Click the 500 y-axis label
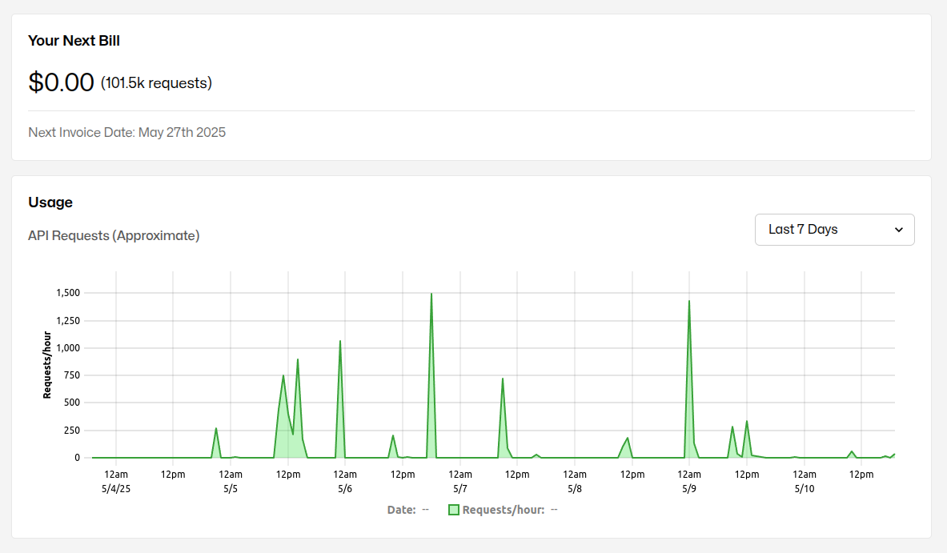This screenshot has width=947, height=553. tap(72, 403)
